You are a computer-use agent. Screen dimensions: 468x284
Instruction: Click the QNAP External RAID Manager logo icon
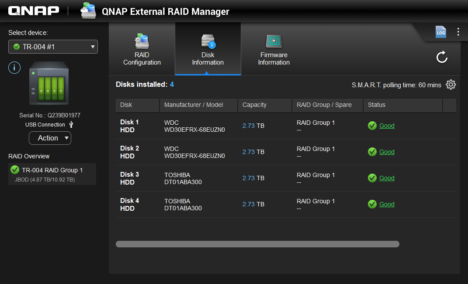pyautogui.click(x=88, y=11)
